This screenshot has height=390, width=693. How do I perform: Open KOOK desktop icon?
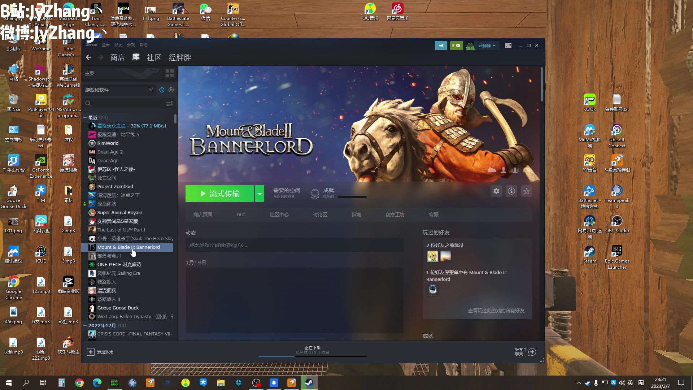point(590,103)
